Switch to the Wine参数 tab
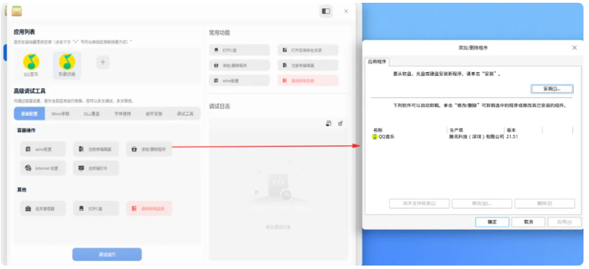Viewport: 589px width, 269px height. 61,114
